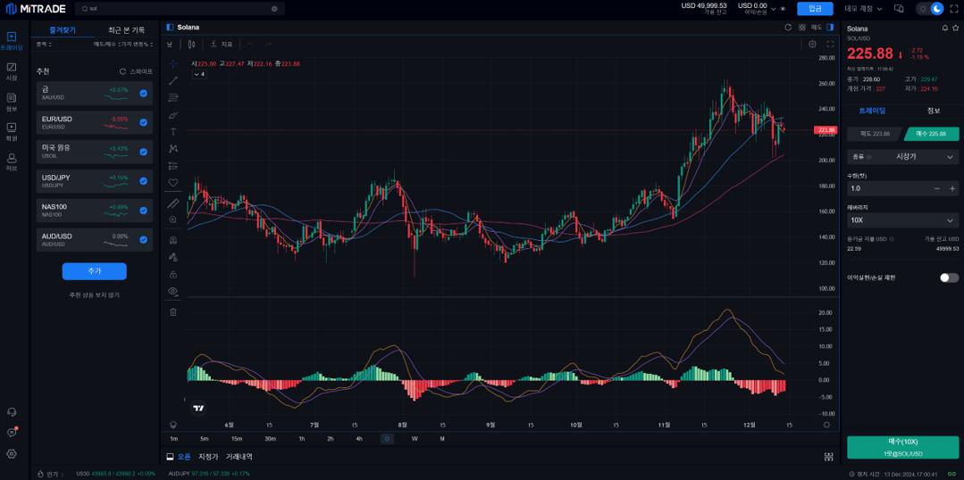964x480 pixels.
Task: Select the text annotation tool
Action: tap(173, 132)
